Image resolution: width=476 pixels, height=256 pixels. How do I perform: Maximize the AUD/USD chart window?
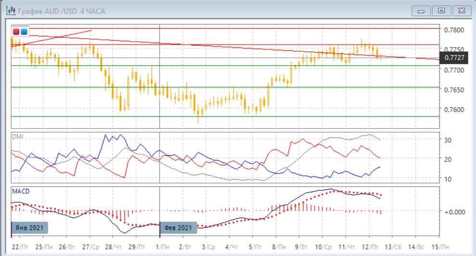440,11
